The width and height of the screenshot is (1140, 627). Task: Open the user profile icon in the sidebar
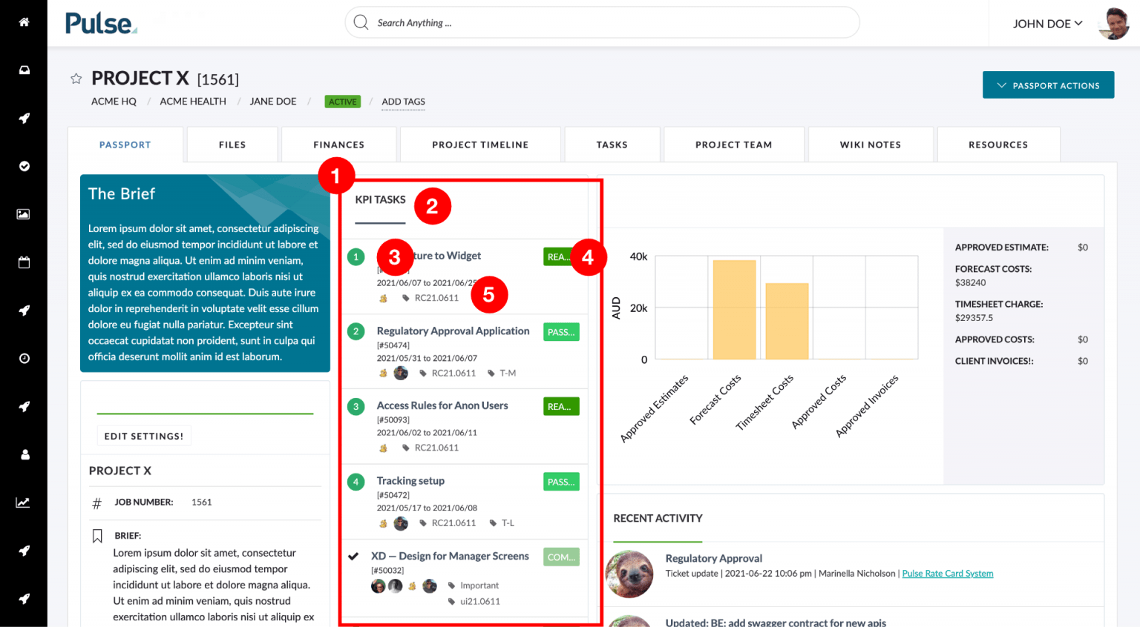coord(24,454)
